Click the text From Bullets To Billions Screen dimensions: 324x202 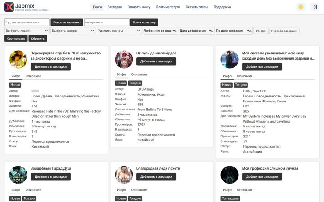155,110
